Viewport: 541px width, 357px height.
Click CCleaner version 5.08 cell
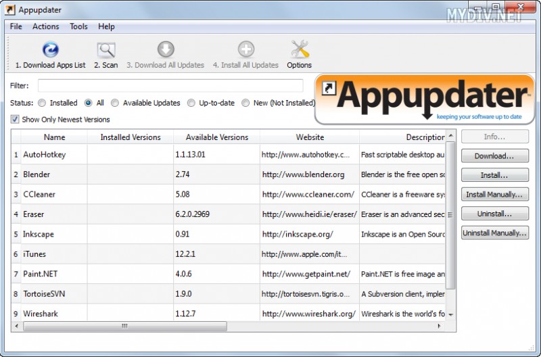click(x=216, y=195)
